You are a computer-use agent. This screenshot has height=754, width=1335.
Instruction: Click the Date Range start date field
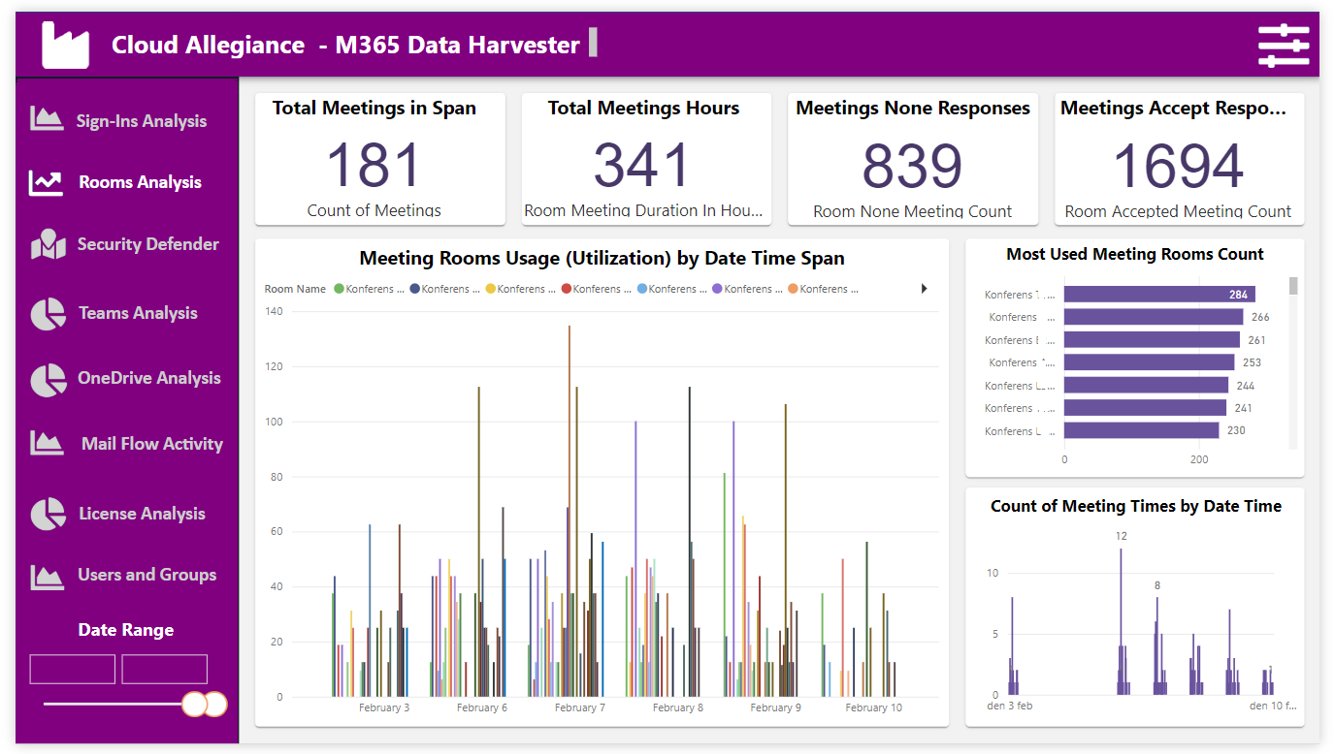73,669
